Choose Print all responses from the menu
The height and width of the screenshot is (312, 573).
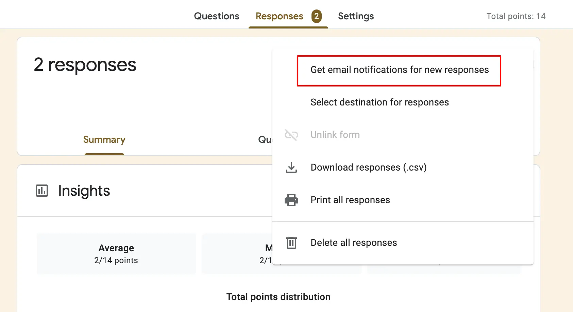coord(350,200)
